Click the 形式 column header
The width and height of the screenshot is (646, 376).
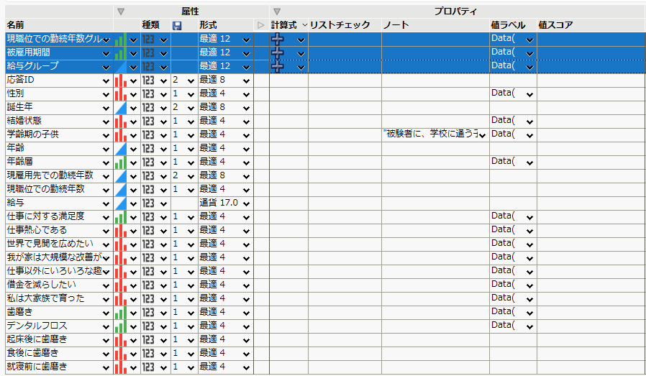click(208, 25)
